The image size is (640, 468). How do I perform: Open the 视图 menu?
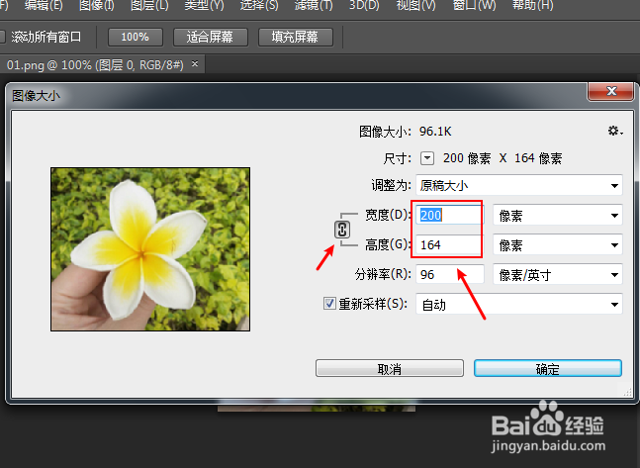click(415, 5)
